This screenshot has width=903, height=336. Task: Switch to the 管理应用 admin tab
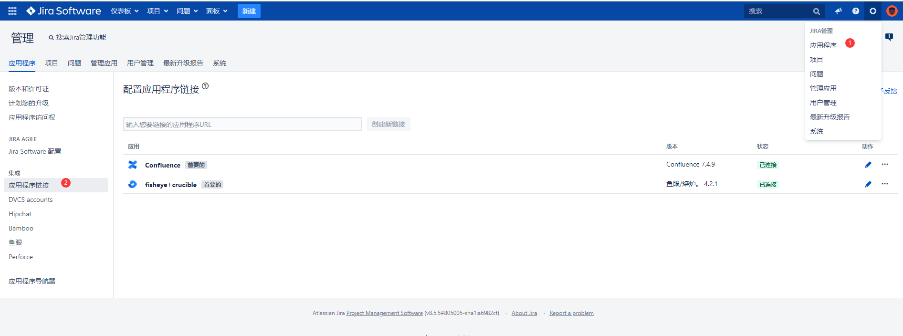[x=104, y=63]
